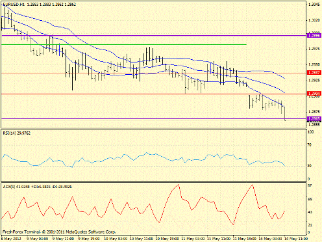This screenshot has height=242, width=322.
Task: Click the ADX scale value 65
Action: (x=310, y=199)
